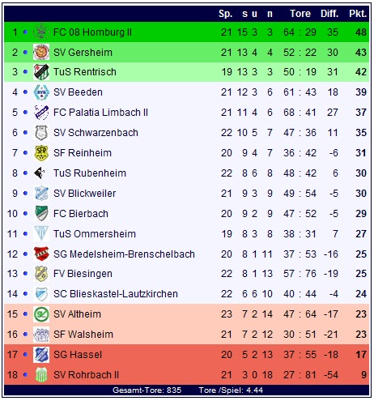Click the Tore column header
The height and width of the screenshot is (401, 374).
click(300, 14)
